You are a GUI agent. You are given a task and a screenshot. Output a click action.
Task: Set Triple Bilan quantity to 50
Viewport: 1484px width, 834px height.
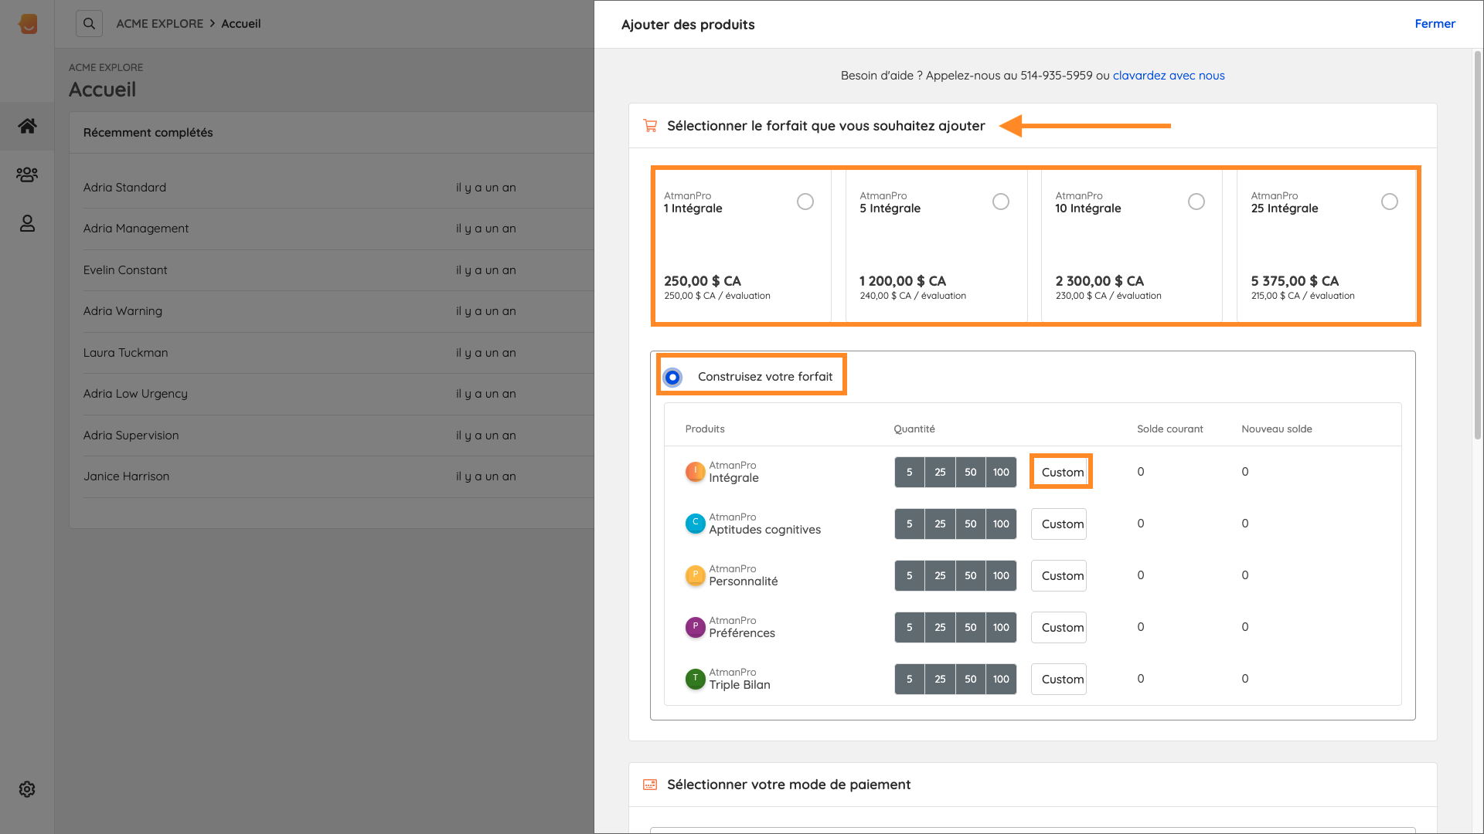pyautogui.click(x=971, y=679)
